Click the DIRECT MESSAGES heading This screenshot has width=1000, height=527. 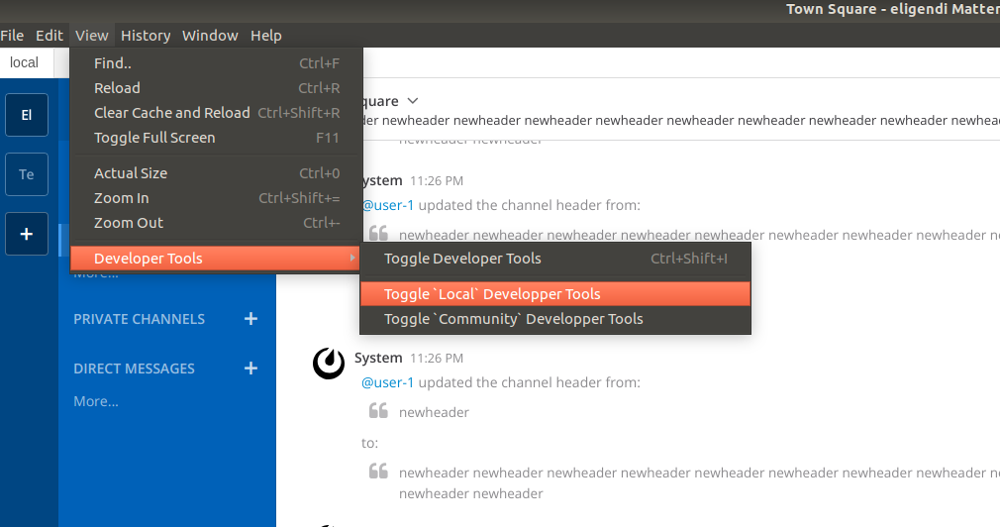click(134, 369)
